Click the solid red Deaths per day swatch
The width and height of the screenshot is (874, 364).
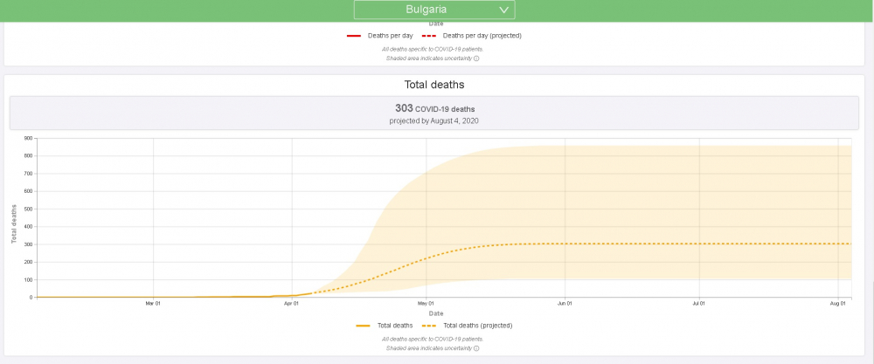(354, 36)
